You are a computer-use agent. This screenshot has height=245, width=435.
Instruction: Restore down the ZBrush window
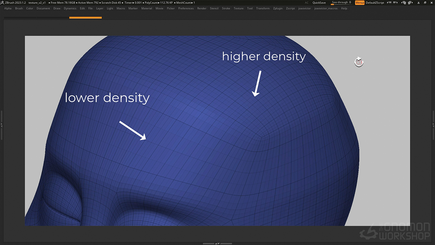[x=425, y=2]
